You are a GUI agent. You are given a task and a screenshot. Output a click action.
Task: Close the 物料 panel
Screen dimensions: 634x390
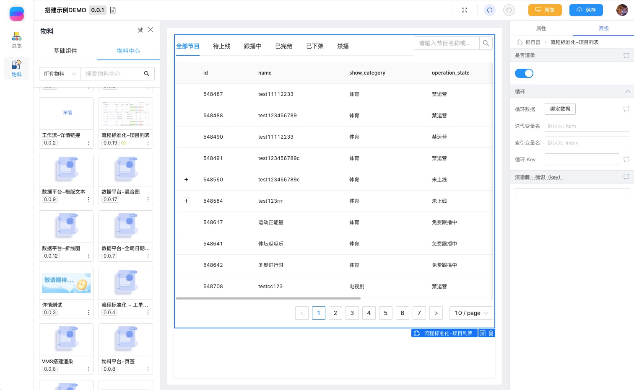click(151, 30)
